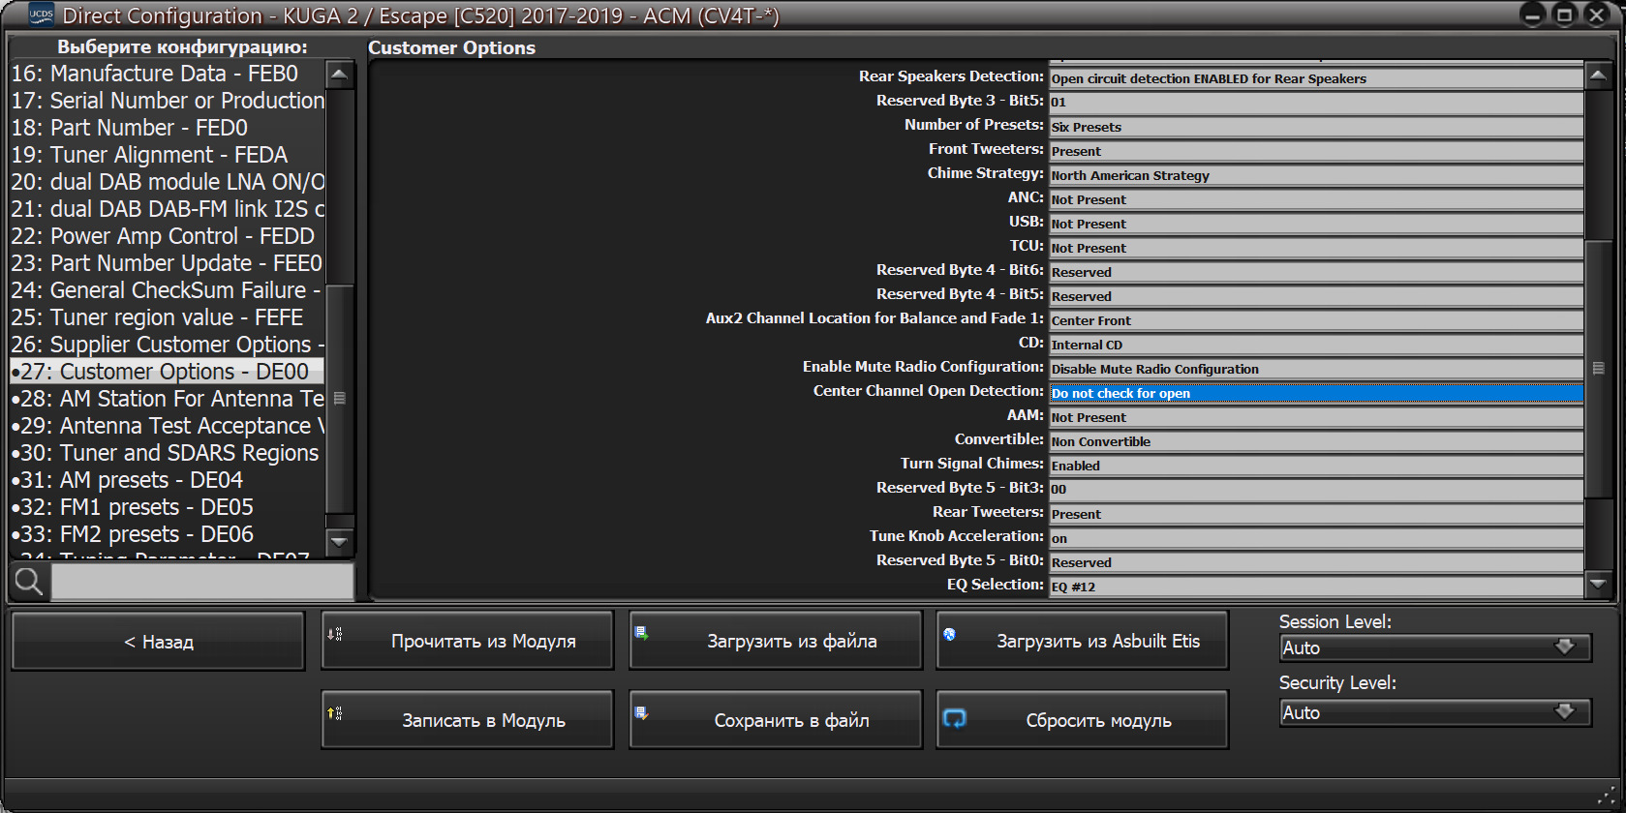Image resolution: width=1626 pixels, height=813 pixels.
Task: Maximize the Direct Configuration window
Action: pos(1564,15)
